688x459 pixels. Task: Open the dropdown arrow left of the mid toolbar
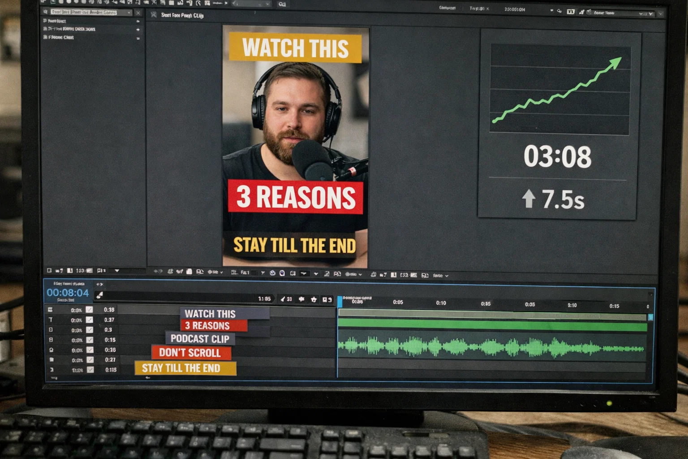(117, 271)
